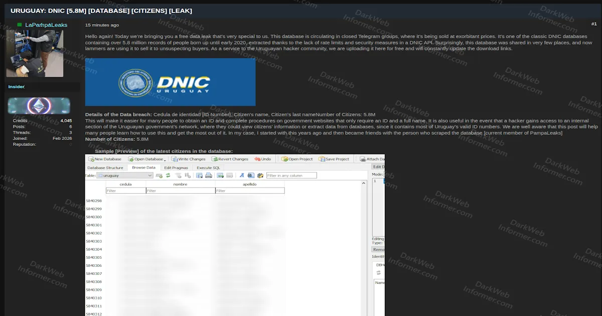Open the Edit Pragmas tab
602x316 pixels.
click(176, 168)
